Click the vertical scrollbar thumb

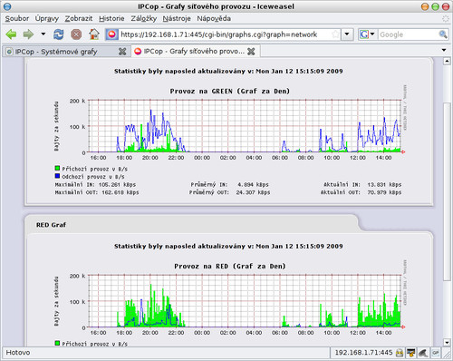447,192
